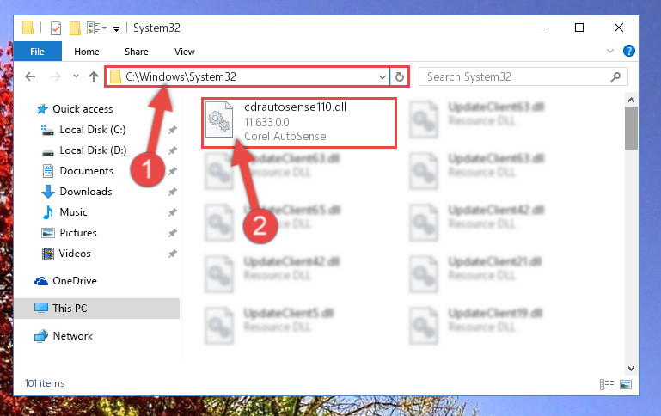This screenshot has height=416, width=661.
Task: Click the search magnifier icon
Action: 615,76
